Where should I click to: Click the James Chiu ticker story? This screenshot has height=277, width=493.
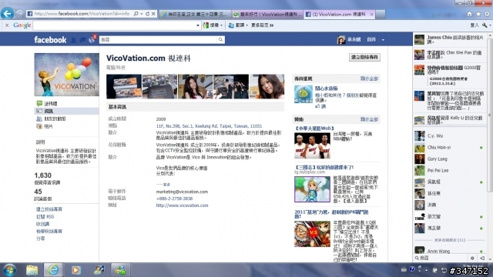pyautogui.click(x=449, y=39)
